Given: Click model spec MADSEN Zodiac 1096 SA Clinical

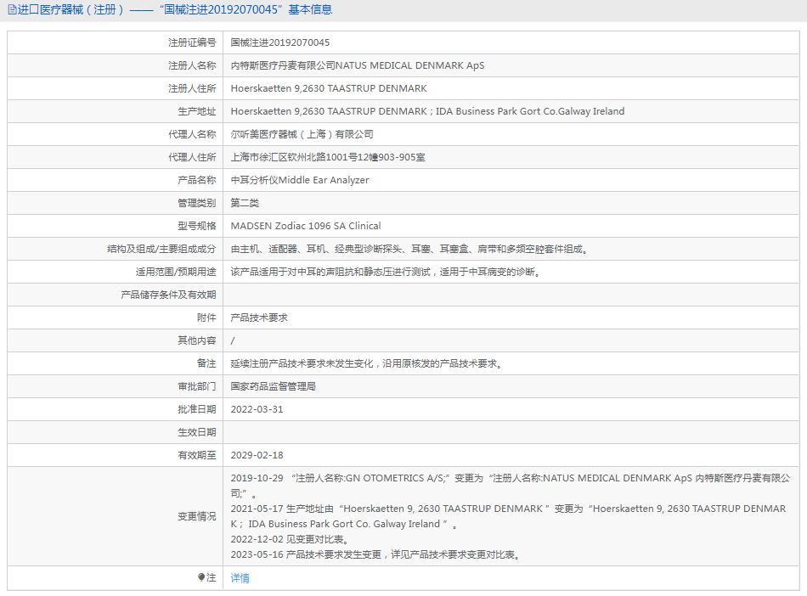Looking at the screenshot, I should [x=306, y=226].
